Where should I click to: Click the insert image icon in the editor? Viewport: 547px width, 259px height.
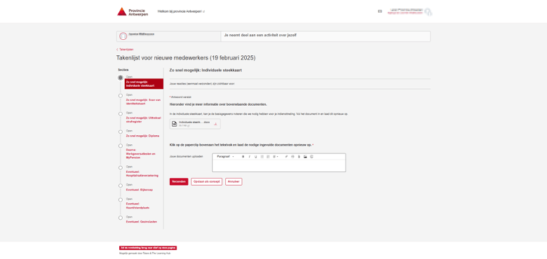coord(305,157)
